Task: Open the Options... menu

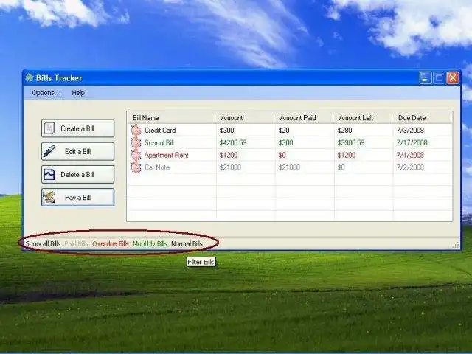Action: [46, 93]
